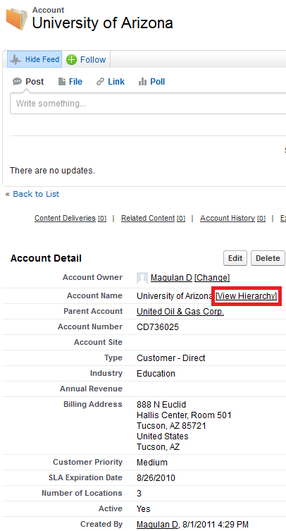Image resolution: width=286 pixels, height=531 pixels.
Task: Click the Delete button
Action: [268, 258]
